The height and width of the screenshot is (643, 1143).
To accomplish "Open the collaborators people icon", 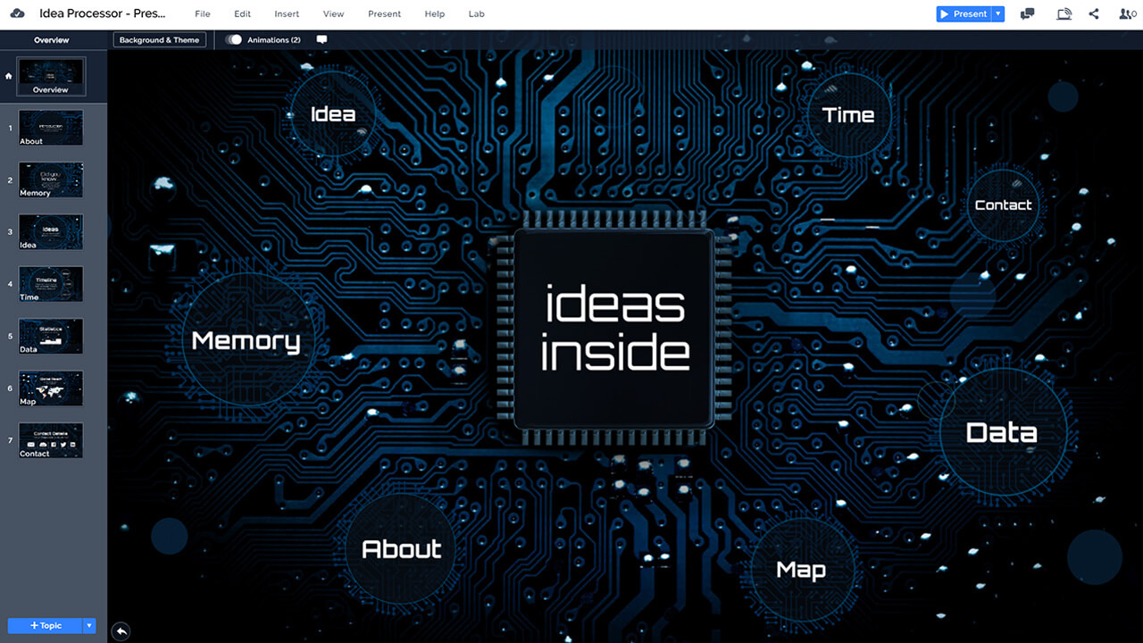I will coord(1127,14).
